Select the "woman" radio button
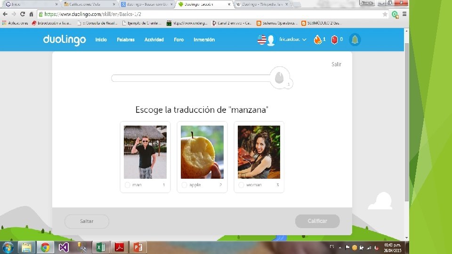Viewport: 452px width, 254px height. (241, 185)
